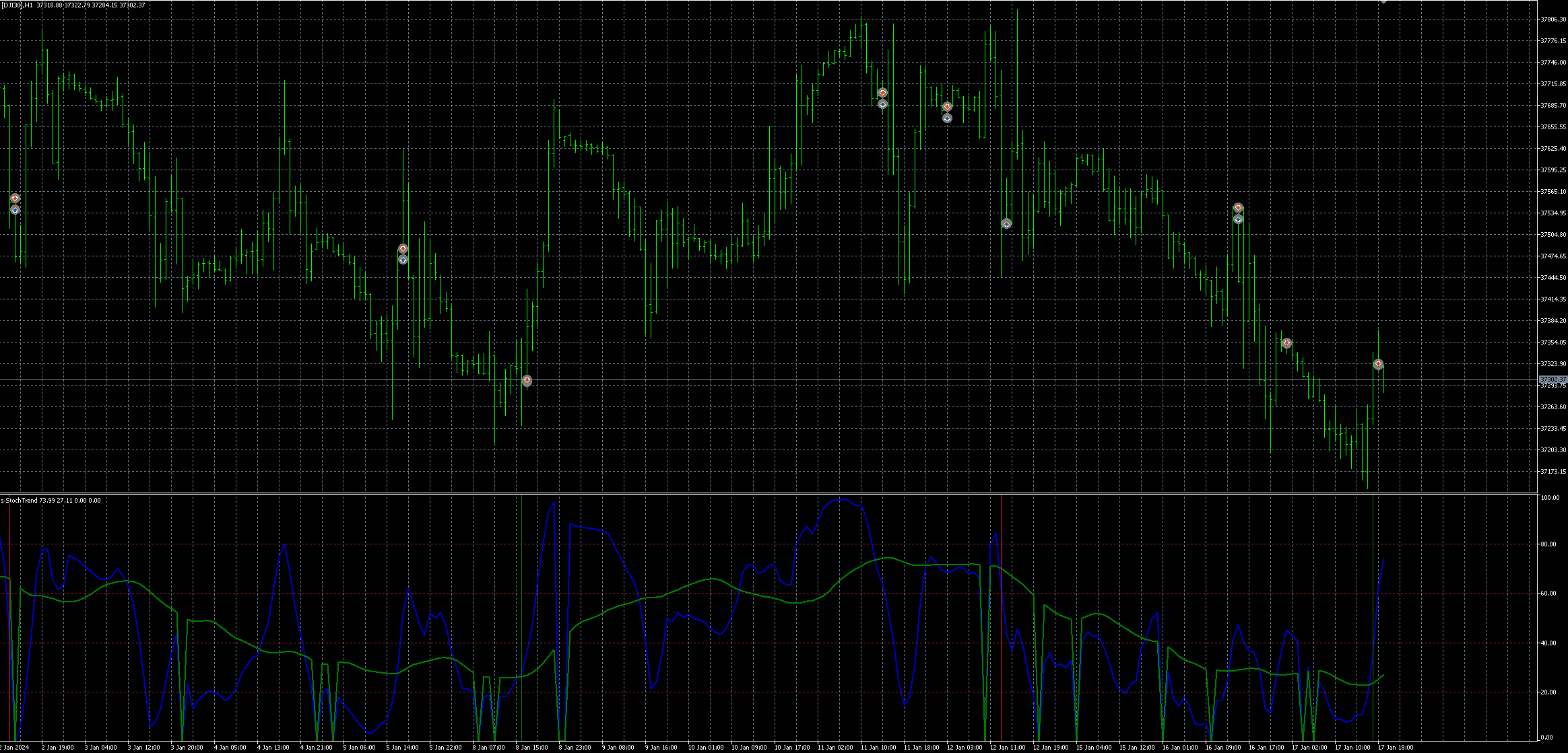Select the red sell arrow at chart's far left
Image resolution: width=1568 pixels, height=753 pixels.
(x=15, y=199)
